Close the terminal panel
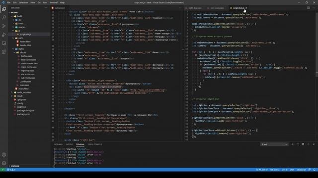This screenshot has height=178, width=318. tap(314, 144)
